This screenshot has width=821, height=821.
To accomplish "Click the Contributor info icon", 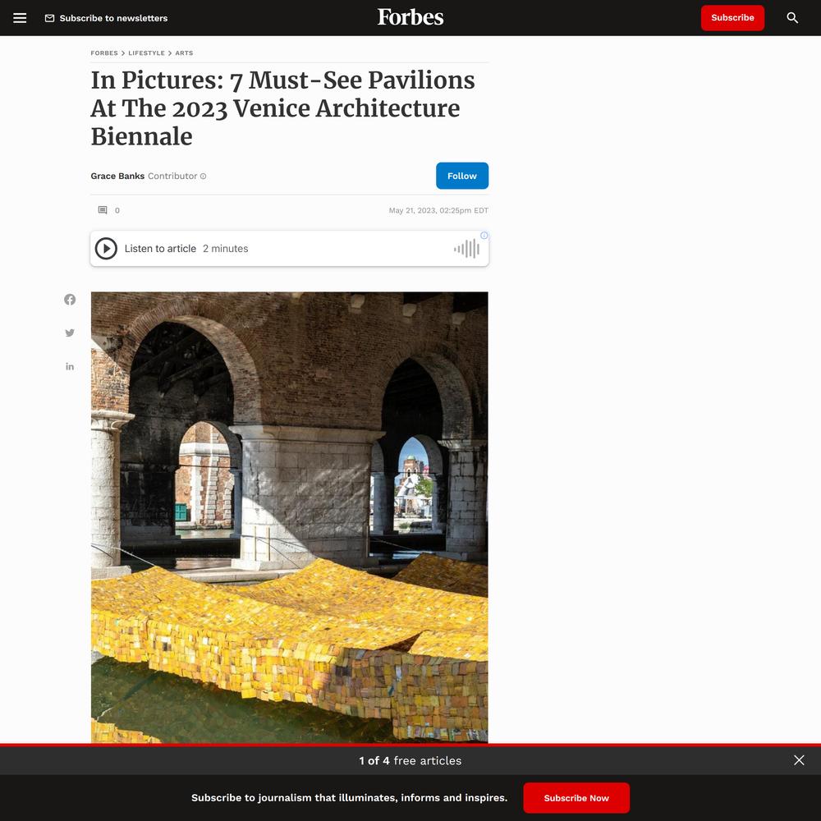I will click(x=203, y=177).
